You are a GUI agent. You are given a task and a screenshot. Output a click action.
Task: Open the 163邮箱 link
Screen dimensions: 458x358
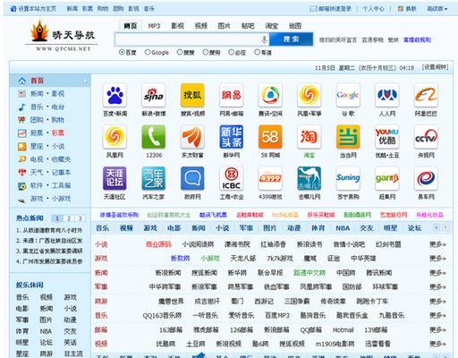(171, 330)
